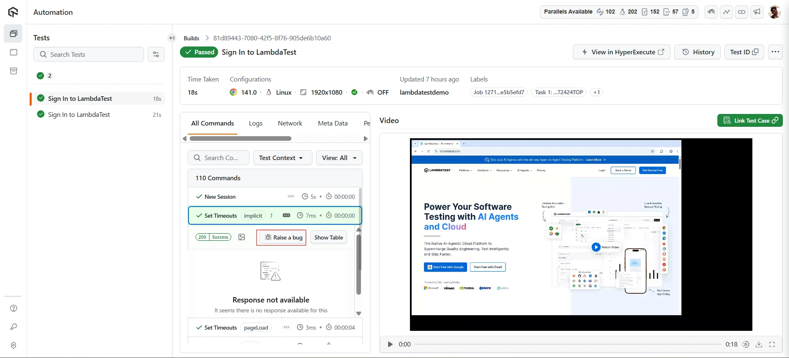Expand the Set Timeouts implicit command
789x358 pixels.
220,216
